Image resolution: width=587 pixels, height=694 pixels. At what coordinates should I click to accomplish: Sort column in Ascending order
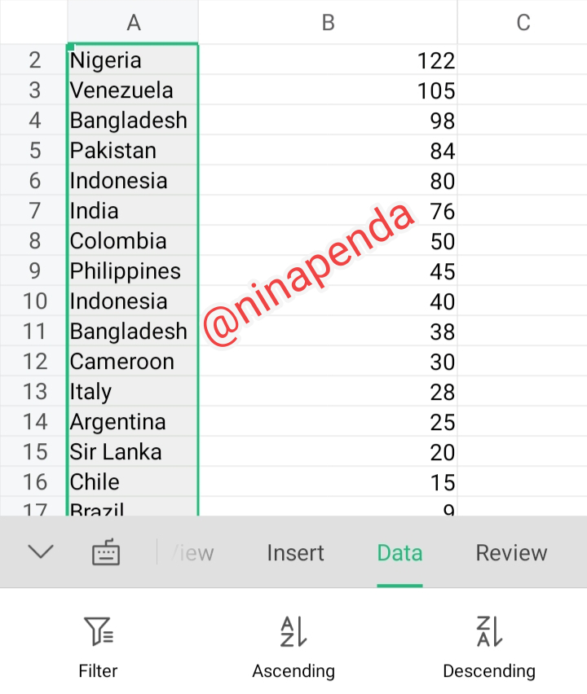coord(293,646)
